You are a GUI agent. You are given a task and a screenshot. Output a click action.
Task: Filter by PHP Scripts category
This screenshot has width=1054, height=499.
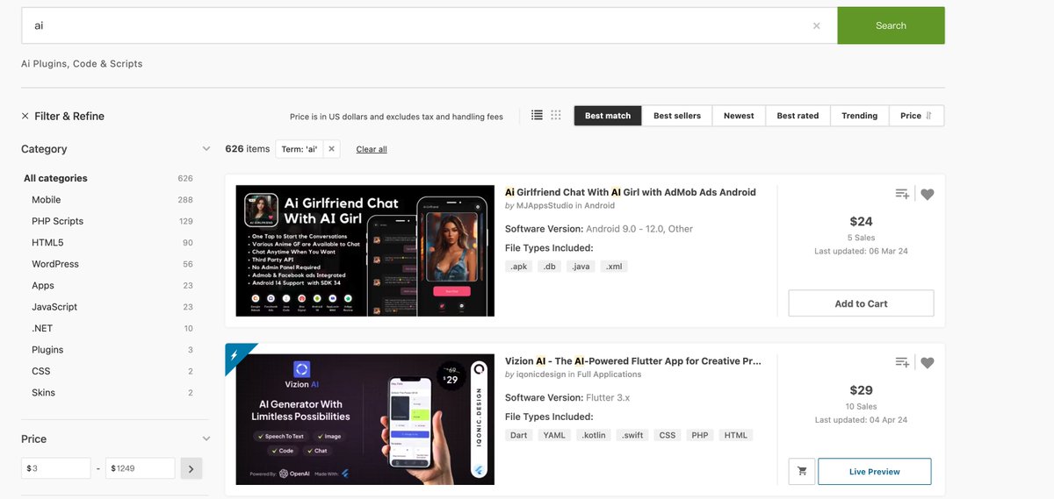[x=58, y=221]
